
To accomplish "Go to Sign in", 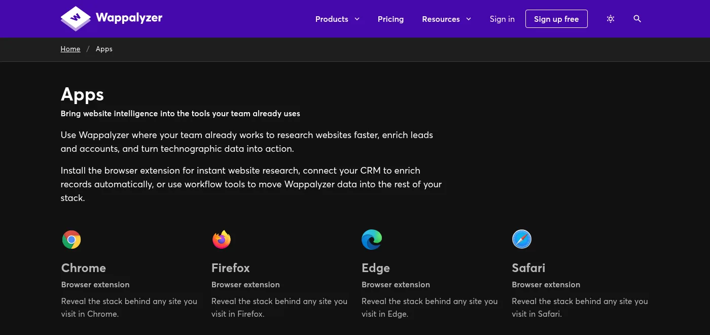I will (x=502, y=19).
